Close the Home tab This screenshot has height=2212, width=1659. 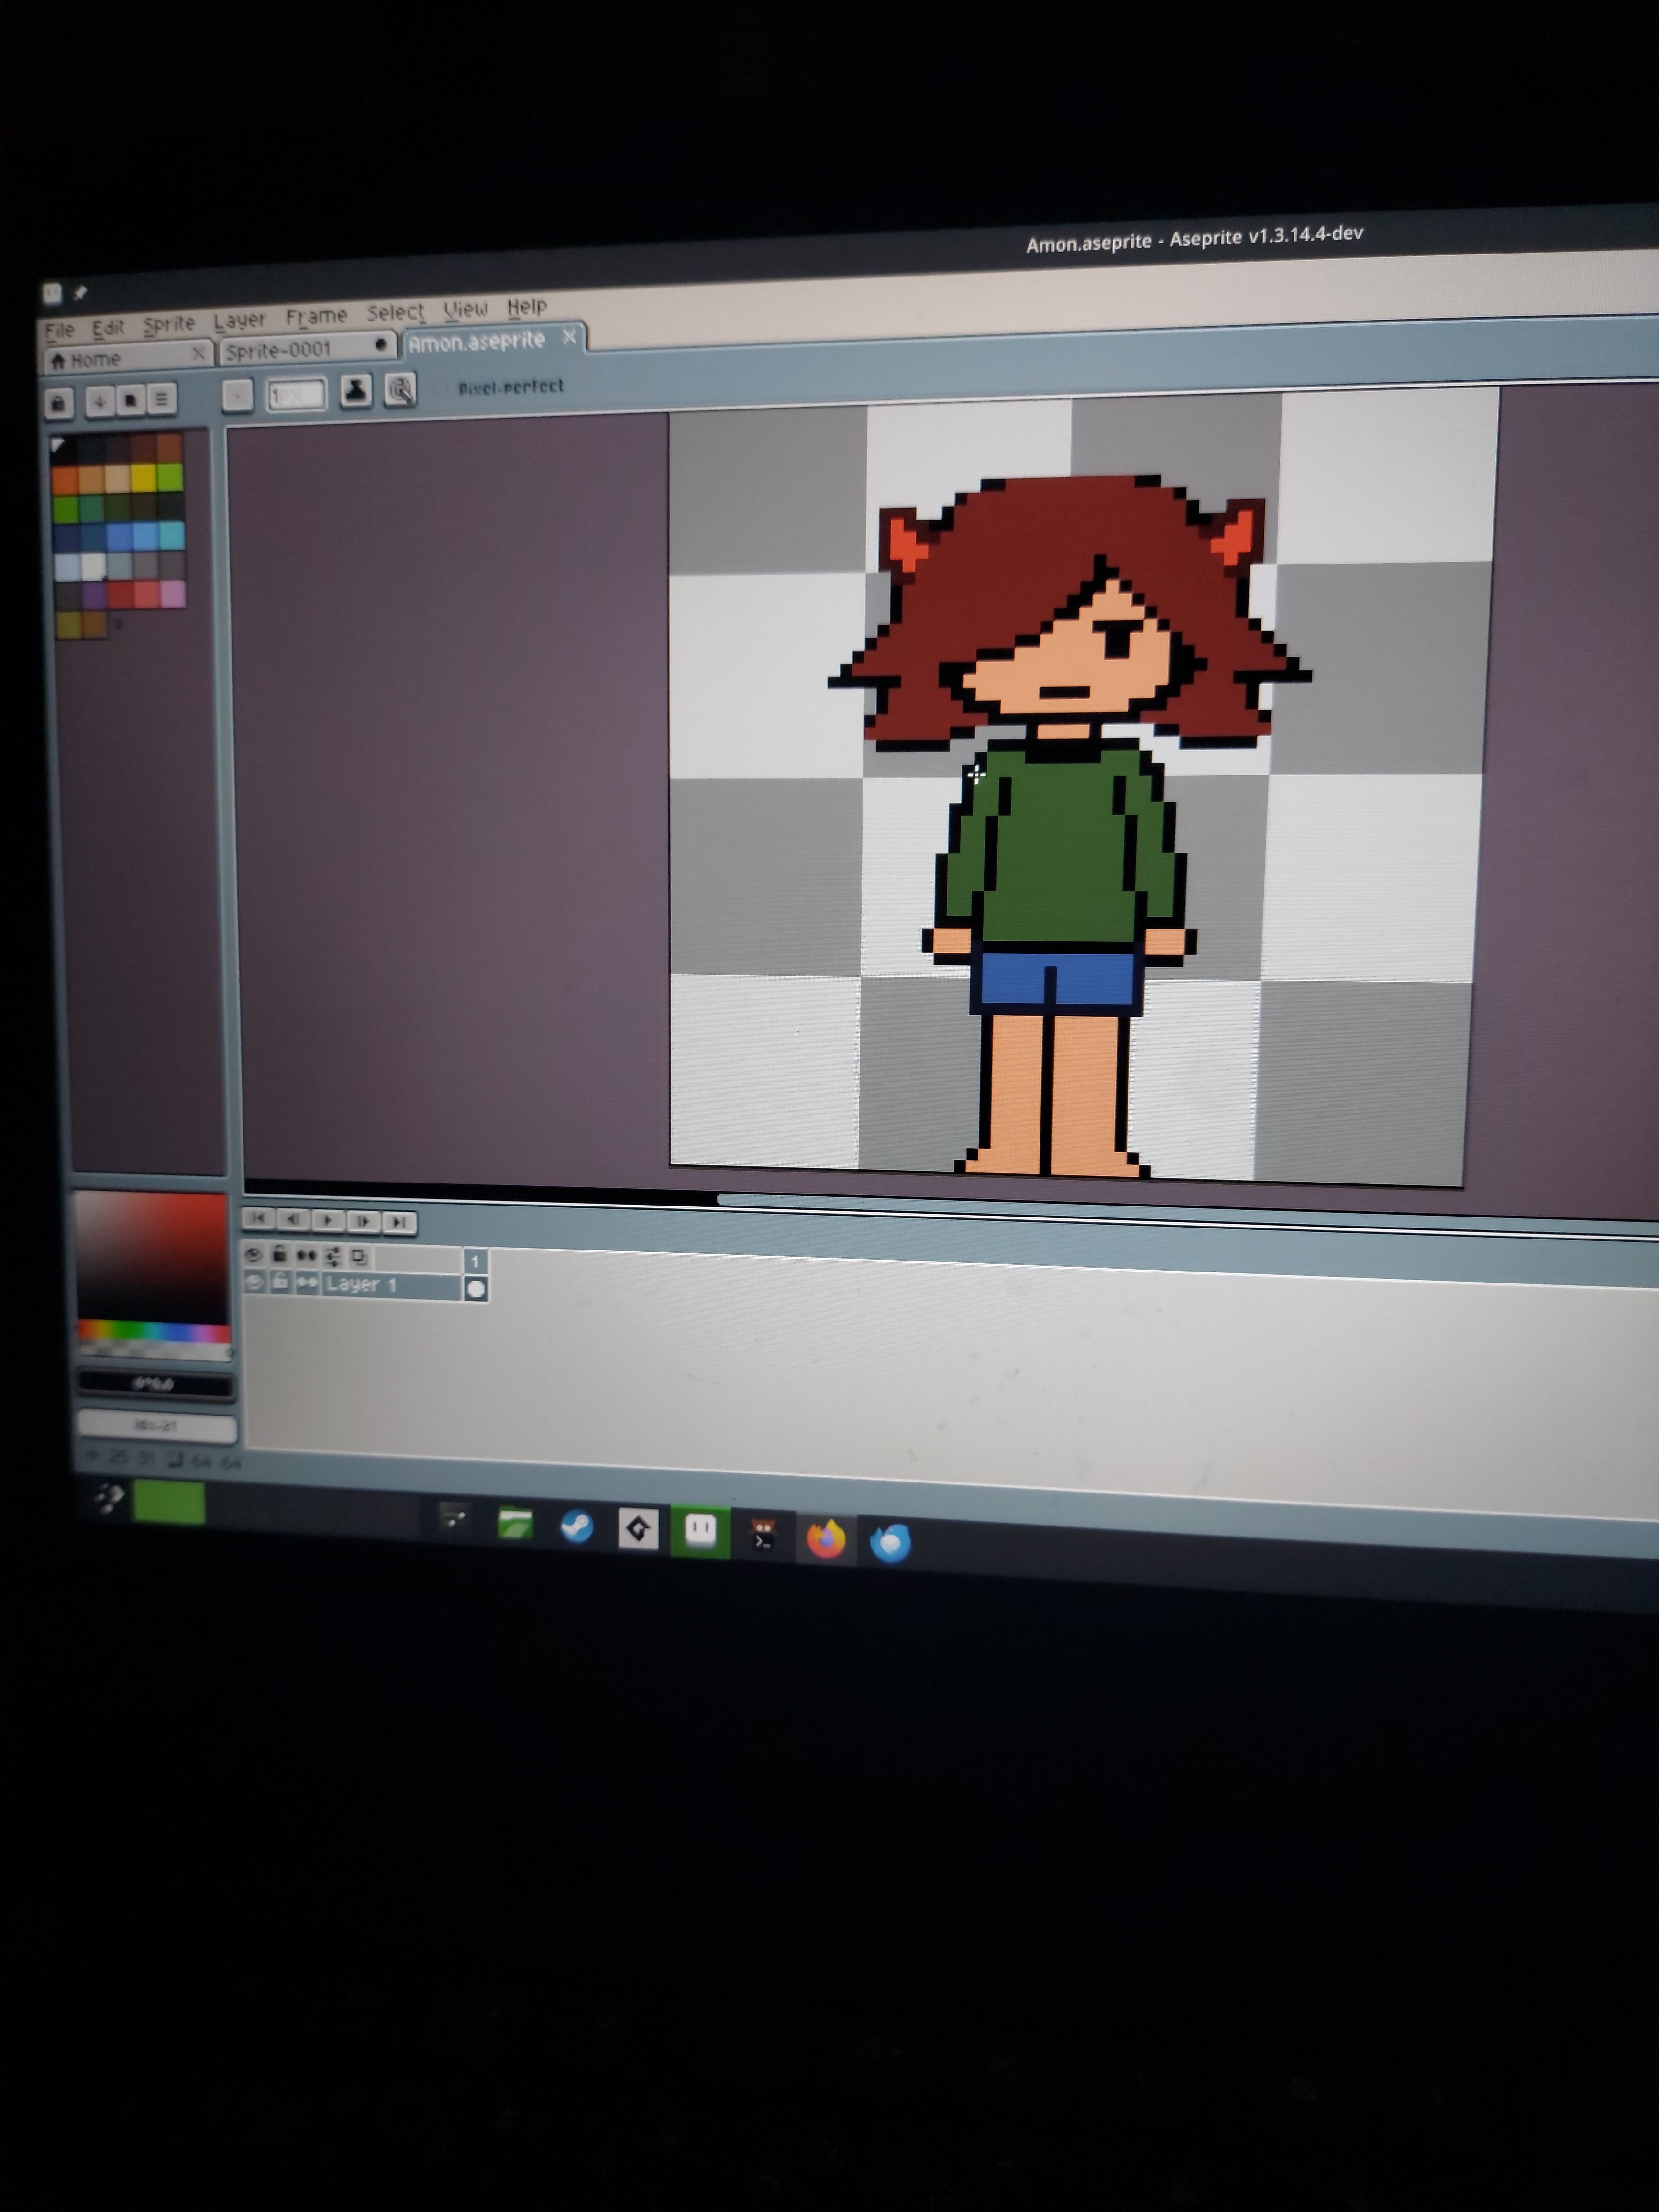(x=198, y=353)
